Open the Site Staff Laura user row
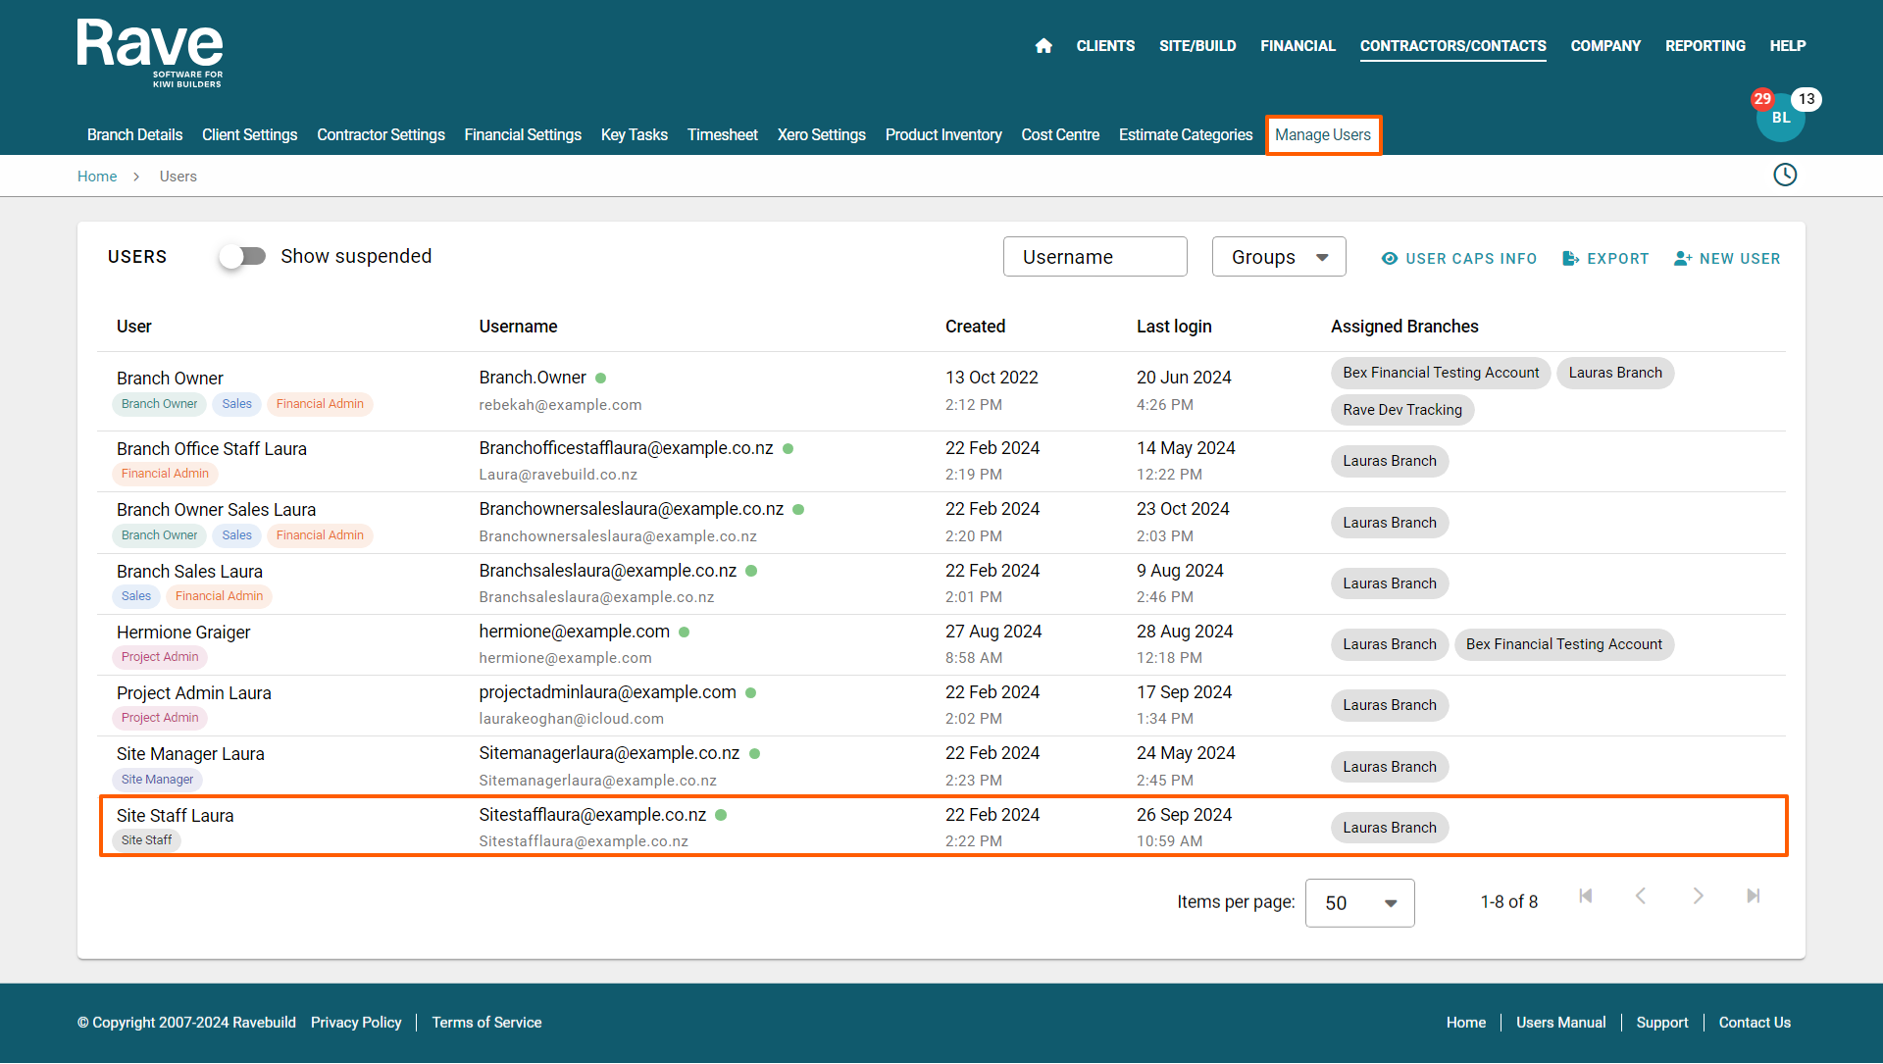 175,816
